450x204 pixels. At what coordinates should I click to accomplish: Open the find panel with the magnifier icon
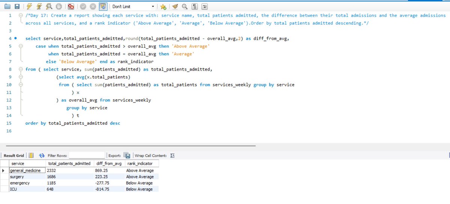(185, 6)
